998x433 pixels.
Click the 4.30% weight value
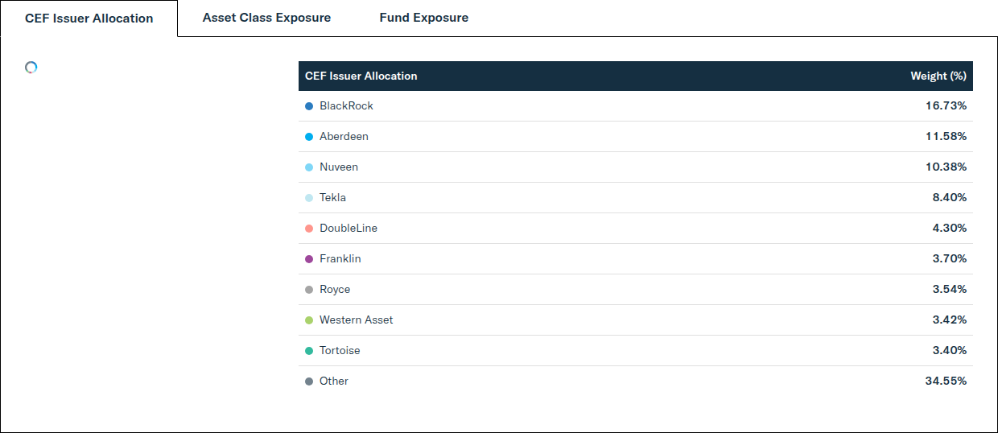click(x=950, y=228)
